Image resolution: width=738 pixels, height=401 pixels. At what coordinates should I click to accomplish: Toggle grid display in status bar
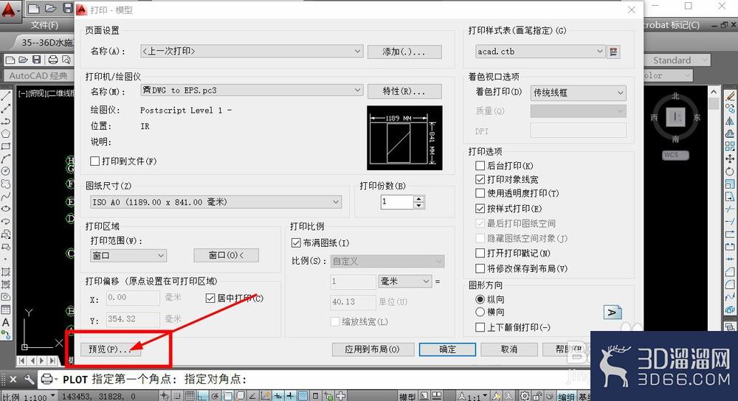click(x=189, y=396)
